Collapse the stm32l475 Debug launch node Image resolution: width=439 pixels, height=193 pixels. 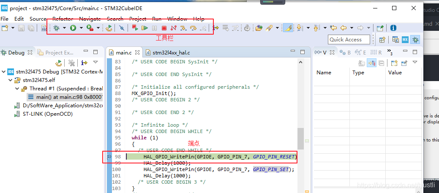(x=4, y=72)
